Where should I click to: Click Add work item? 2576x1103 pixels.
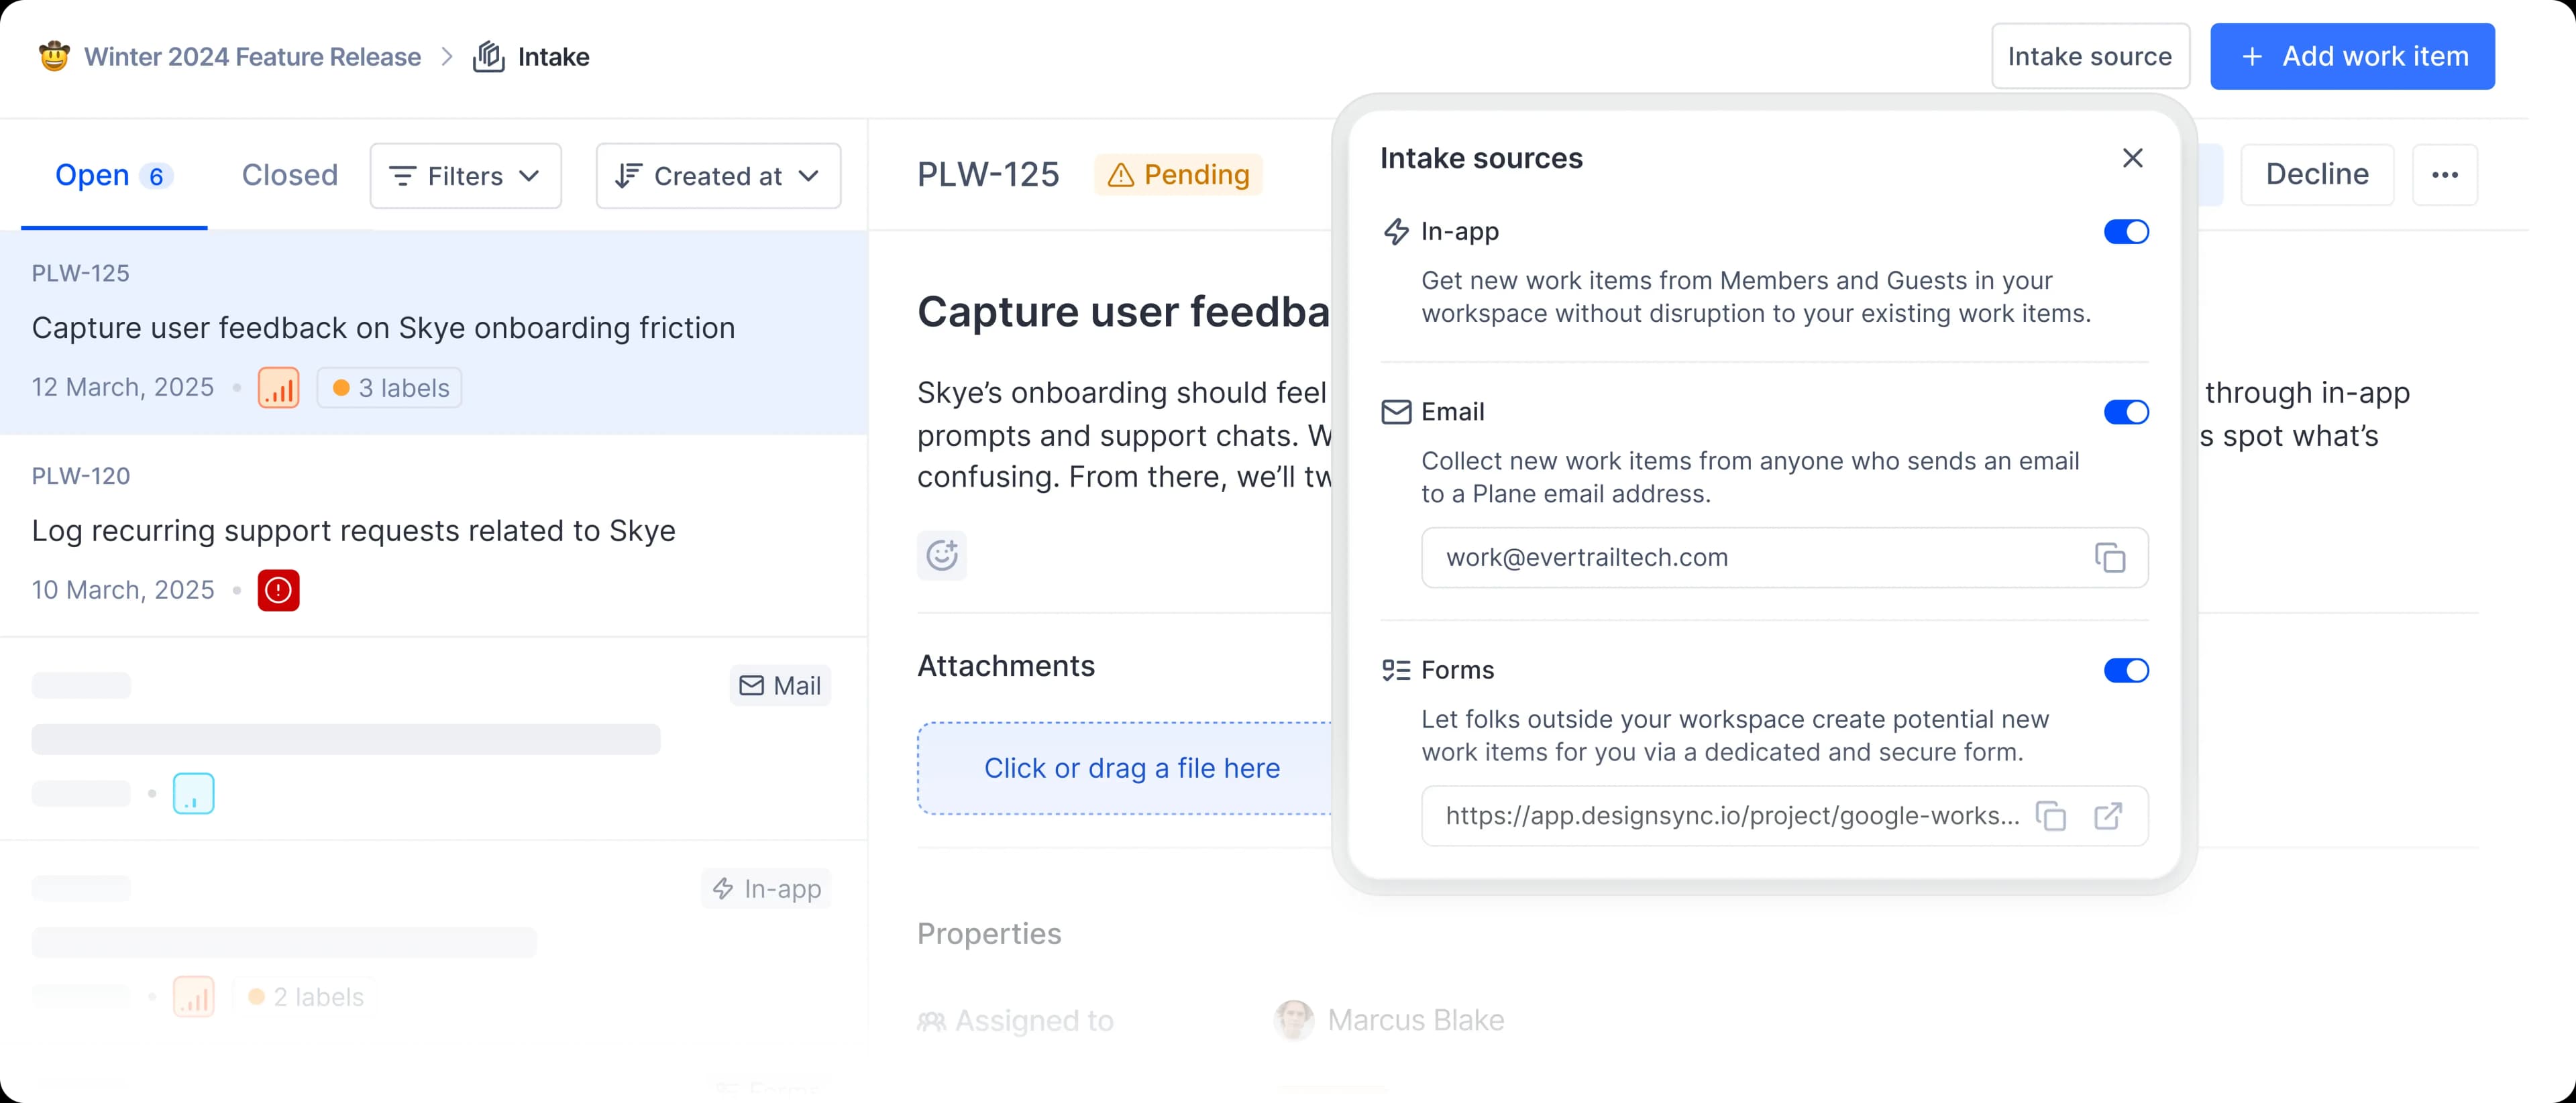[2352, 56]
